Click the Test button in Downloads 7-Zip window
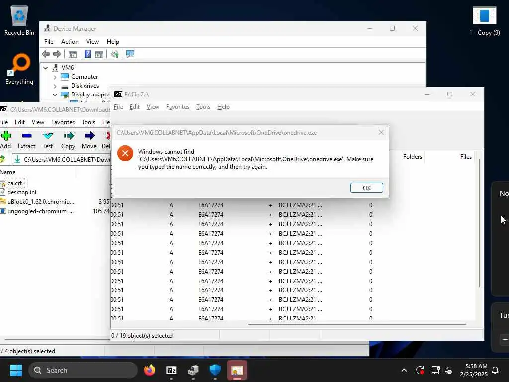This screenshot has width=509, height=382. tap(47, 140)
